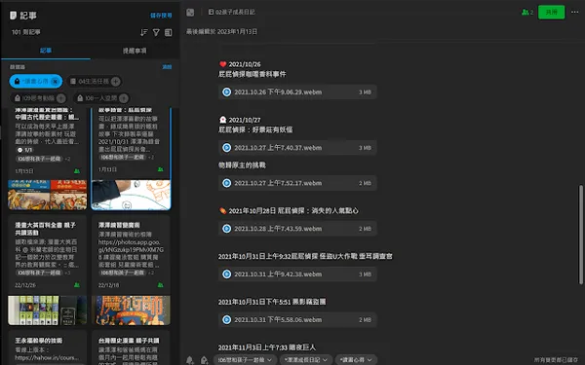The width and height of the screenshot is (585, 365).
Task: Expand the 106 tag dropdown in bottom bar
Action: click(x=269, y=360)
